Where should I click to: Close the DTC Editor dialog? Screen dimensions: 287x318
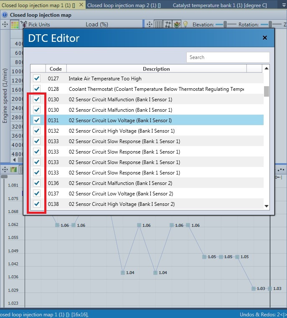(x=265, y=38)
